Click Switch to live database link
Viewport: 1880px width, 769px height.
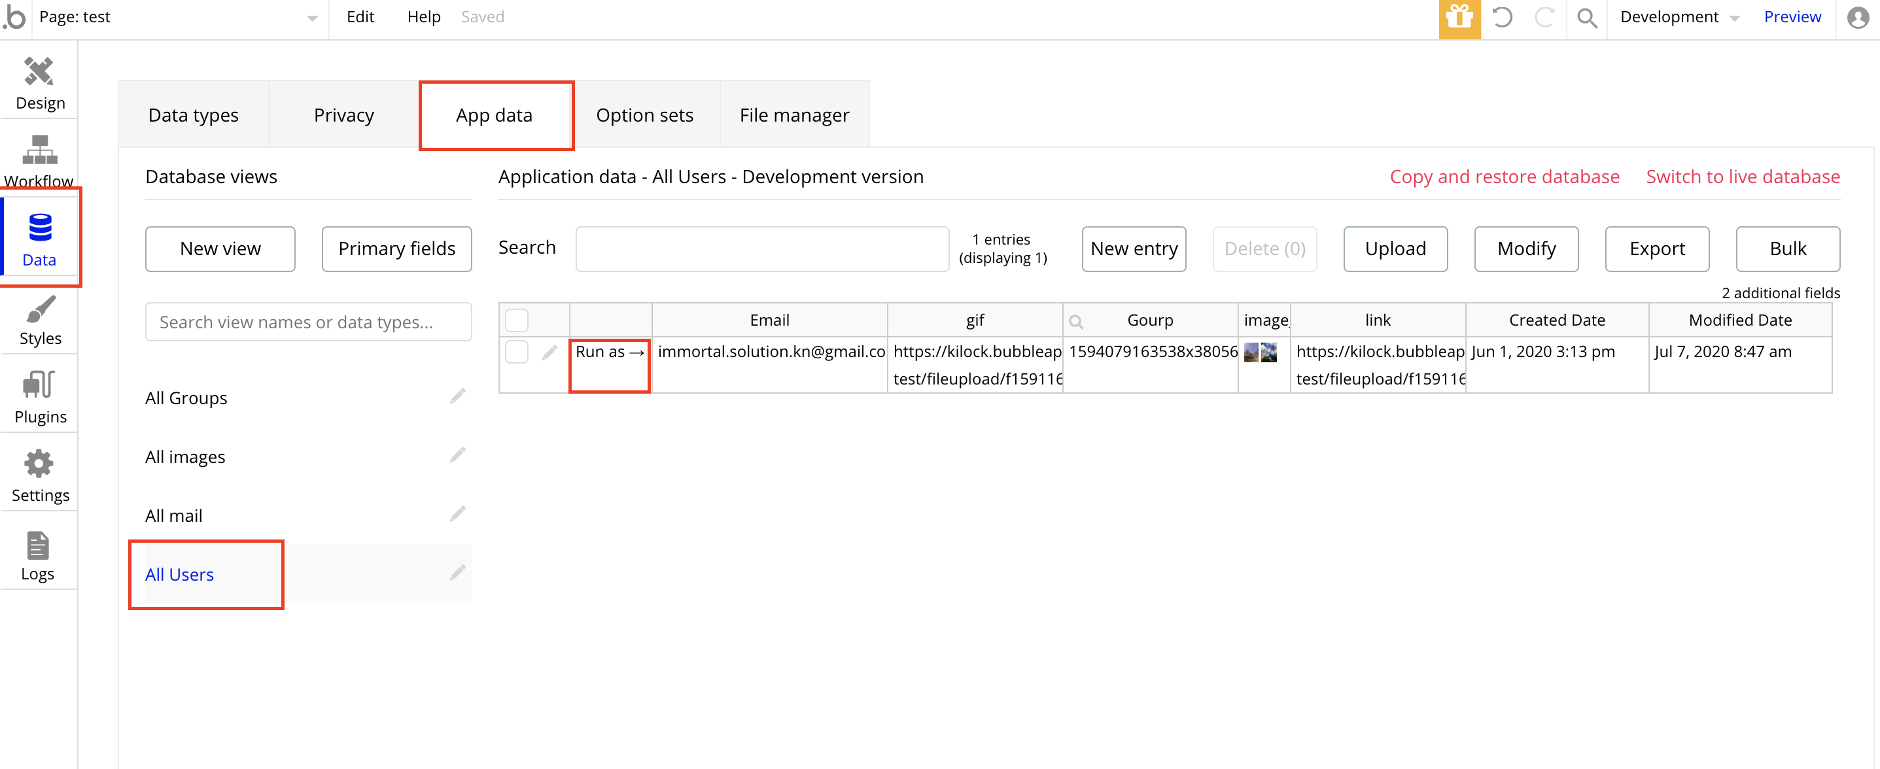1742,177
